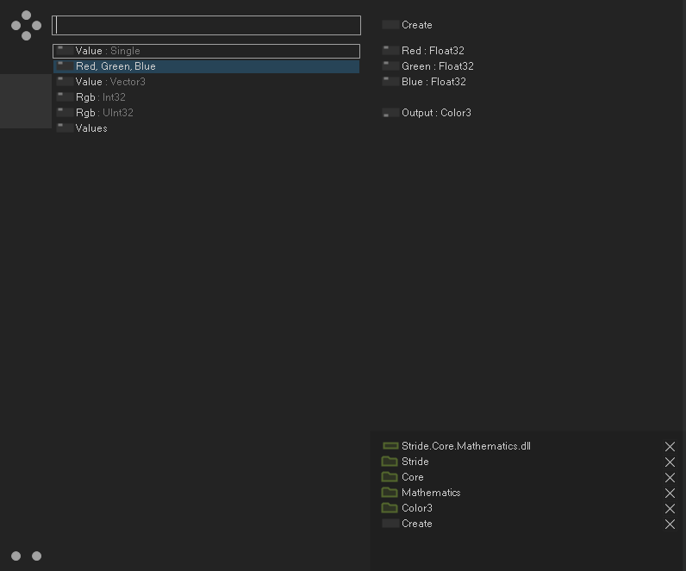This screenshot has height=571, width=686.
Task: Click the 'Output : Color3' pin
Action: (436, 113)
